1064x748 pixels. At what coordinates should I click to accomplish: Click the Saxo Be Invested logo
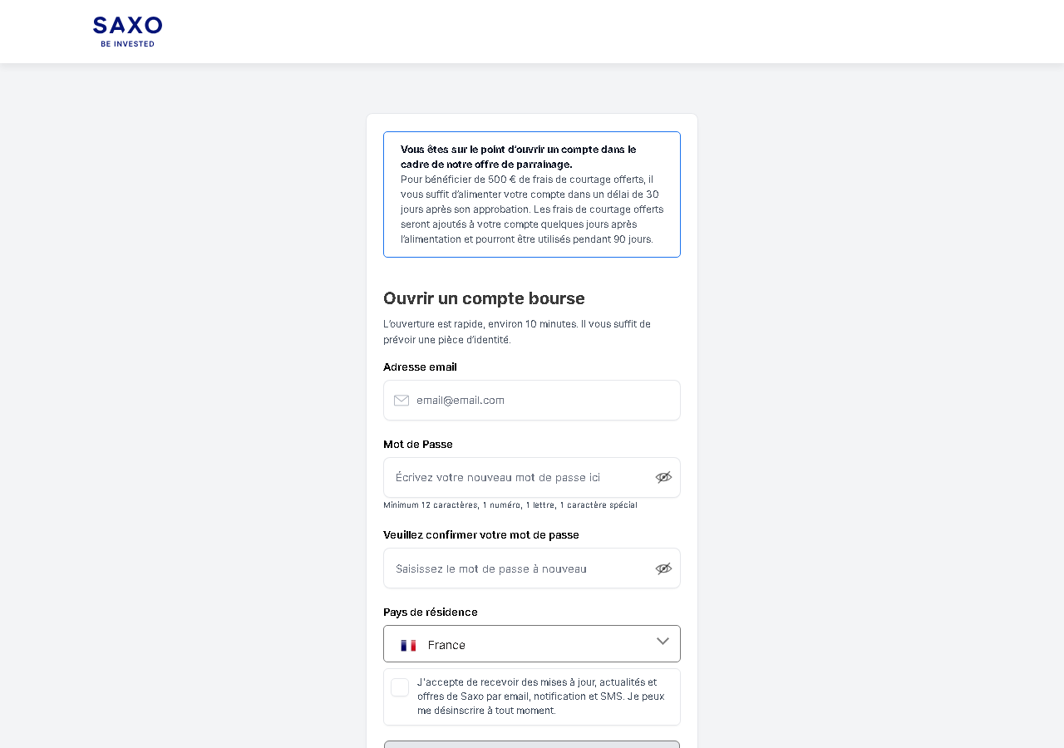coord(127,32)
